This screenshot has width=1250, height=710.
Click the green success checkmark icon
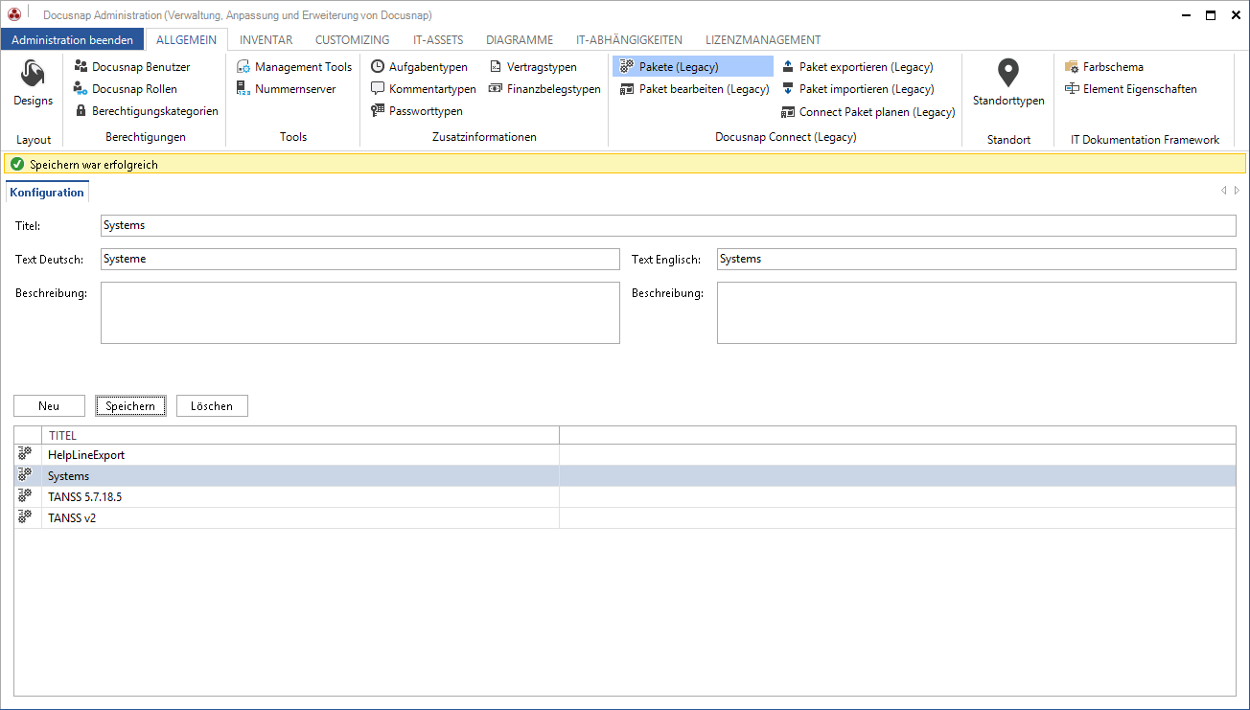tap(17, 165)
